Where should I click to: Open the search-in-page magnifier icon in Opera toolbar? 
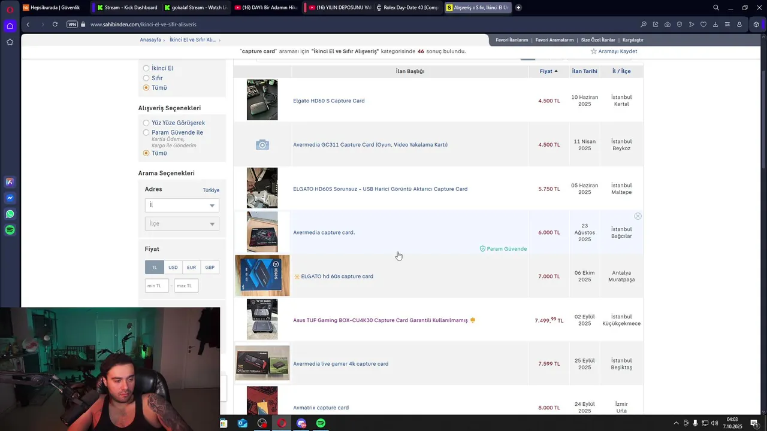644,25
